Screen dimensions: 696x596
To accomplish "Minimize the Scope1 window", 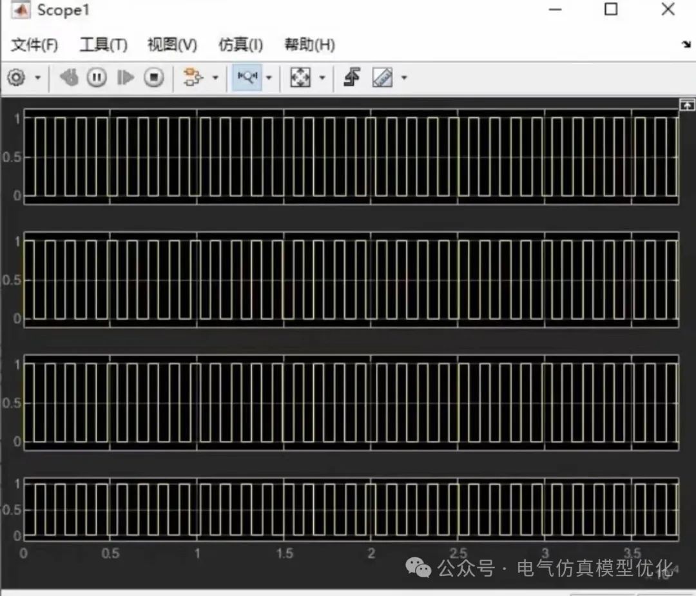I will 555,9.
